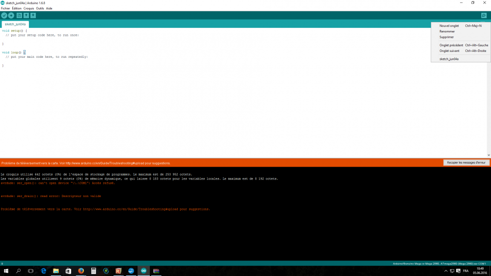Show hidden system tray icons chevron
The height and width of the screenshot is (276, 491).
pos(446,271)
